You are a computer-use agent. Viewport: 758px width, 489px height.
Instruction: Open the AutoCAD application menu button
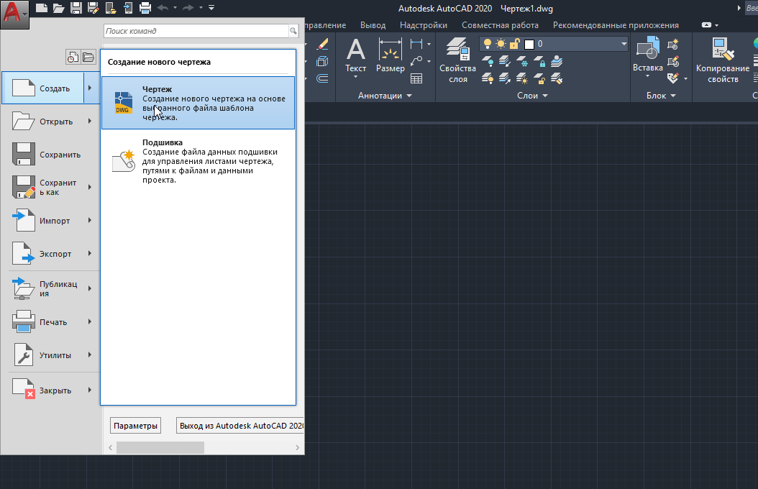pos(14,14)
